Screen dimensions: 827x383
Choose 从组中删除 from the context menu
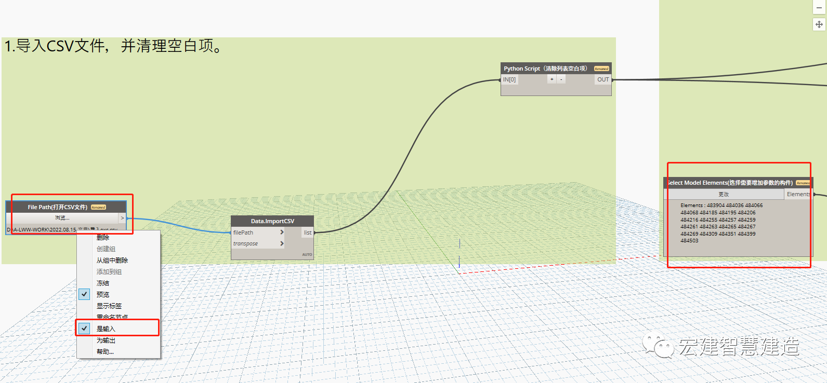click(x=112, y=261)
